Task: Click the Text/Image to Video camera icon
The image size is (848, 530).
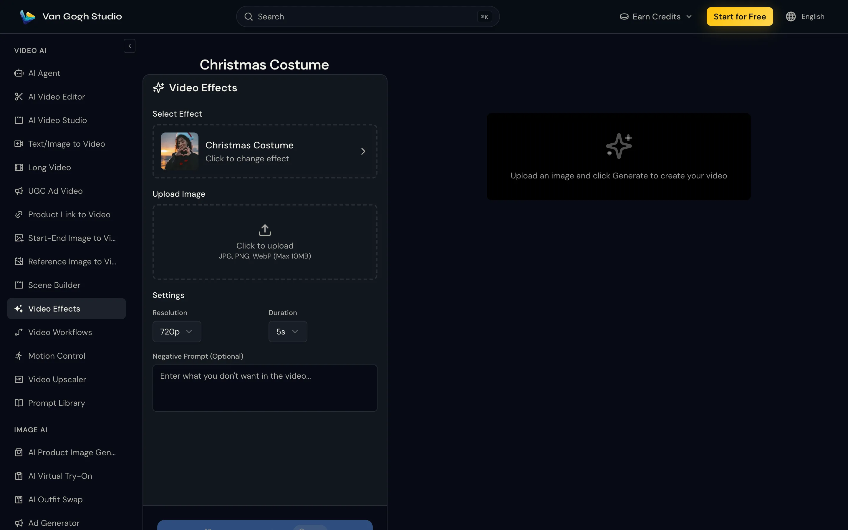Action: (19, 144)
